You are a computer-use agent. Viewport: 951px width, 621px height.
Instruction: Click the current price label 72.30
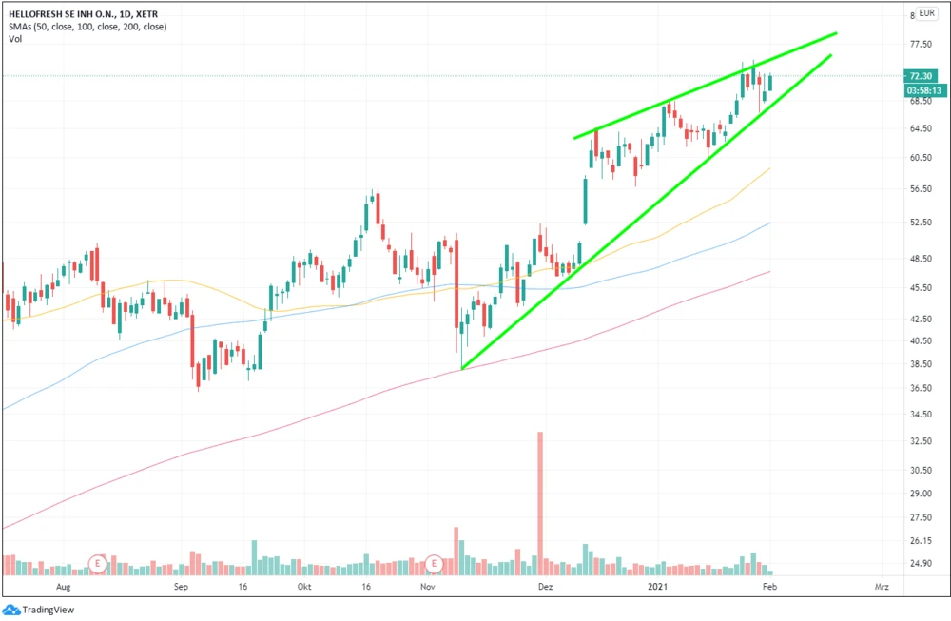[921, 76]
